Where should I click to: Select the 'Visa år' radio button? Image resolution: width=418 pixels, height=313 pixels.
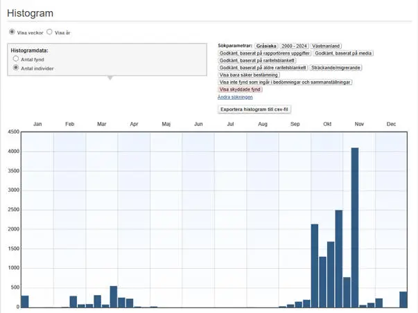tap(50, 32)
